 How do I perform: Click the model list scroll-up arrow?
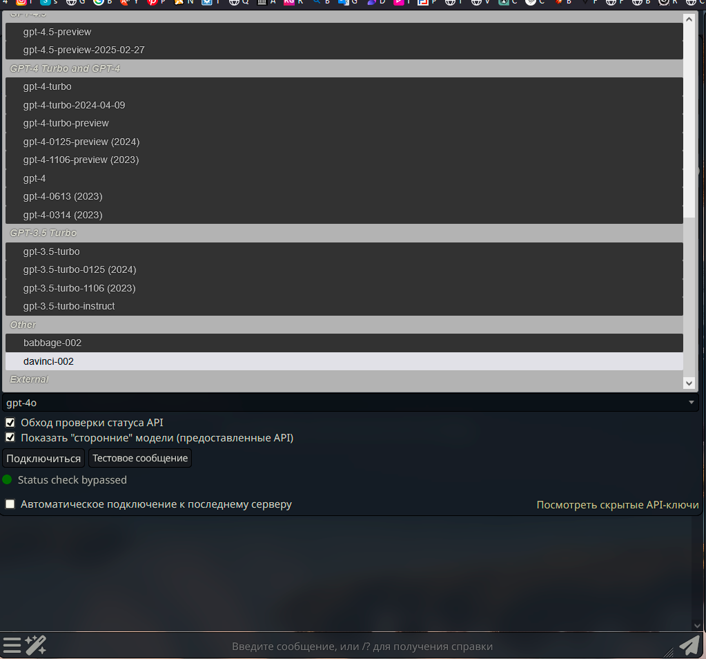click(x=689, y=19)
